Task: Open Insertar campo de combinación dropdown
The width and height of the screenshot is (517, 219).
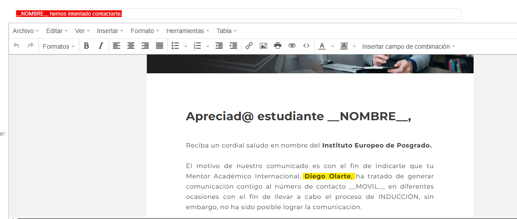Action: [408, 46]
